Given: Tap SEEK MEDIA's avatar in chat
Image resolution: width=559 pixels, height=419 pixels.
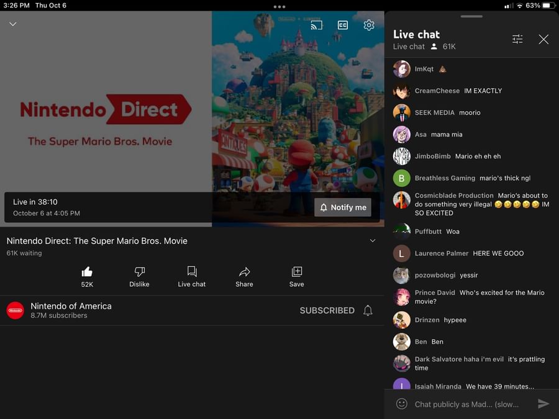Looking at the screenshot, I should [402, 112].
